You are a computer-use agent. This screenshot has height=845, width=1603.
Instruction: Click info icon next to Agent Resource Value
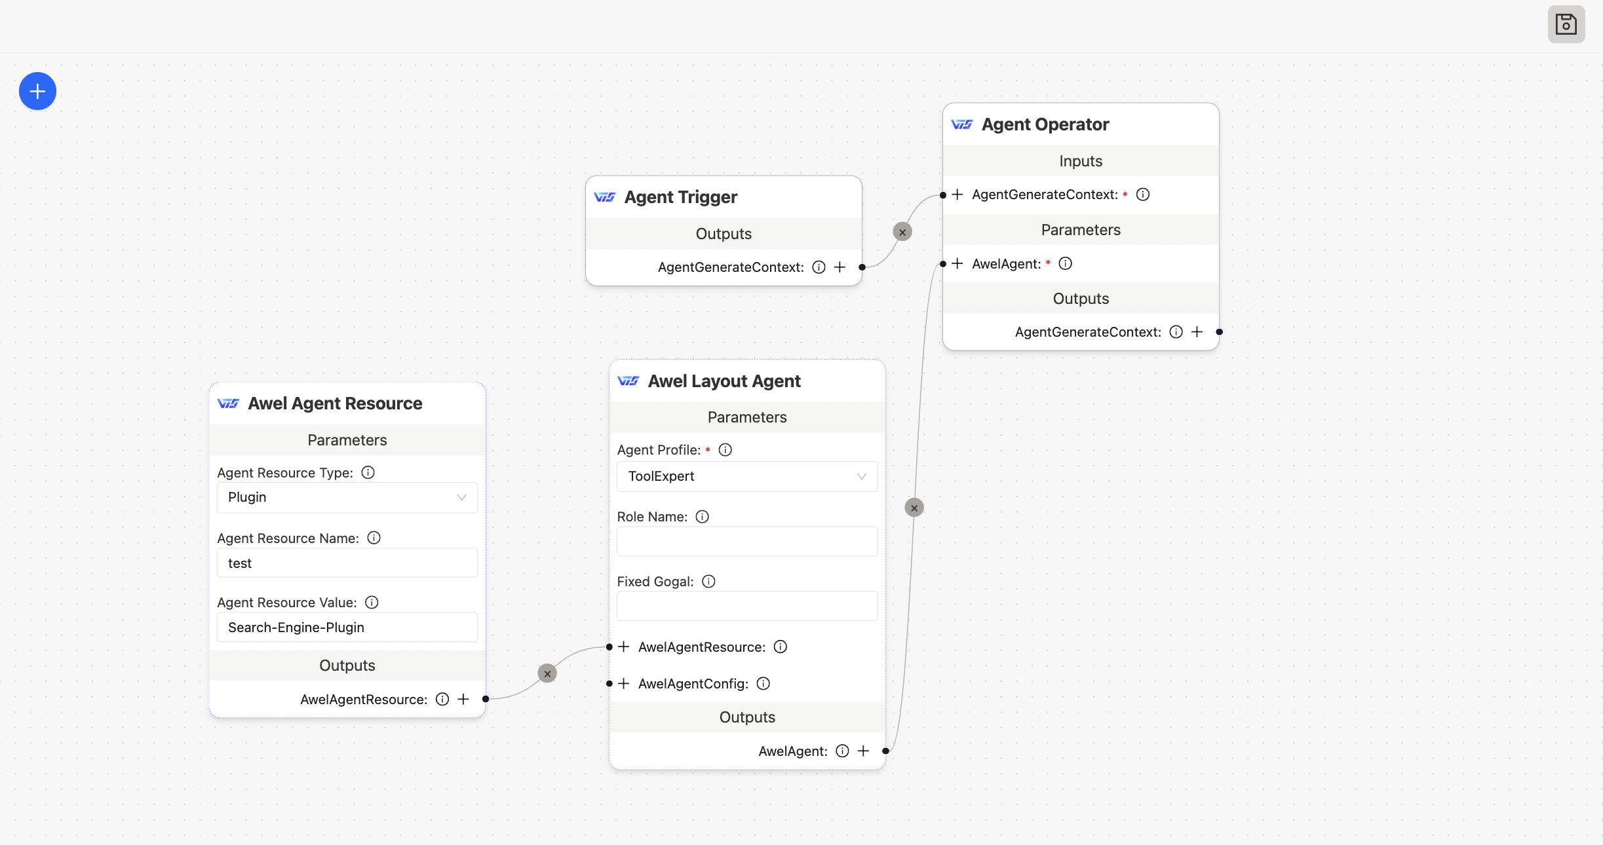pos(372,603)
